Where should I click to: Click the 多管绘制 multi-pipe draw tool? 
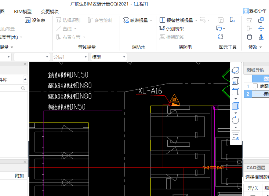click(100, 20)
